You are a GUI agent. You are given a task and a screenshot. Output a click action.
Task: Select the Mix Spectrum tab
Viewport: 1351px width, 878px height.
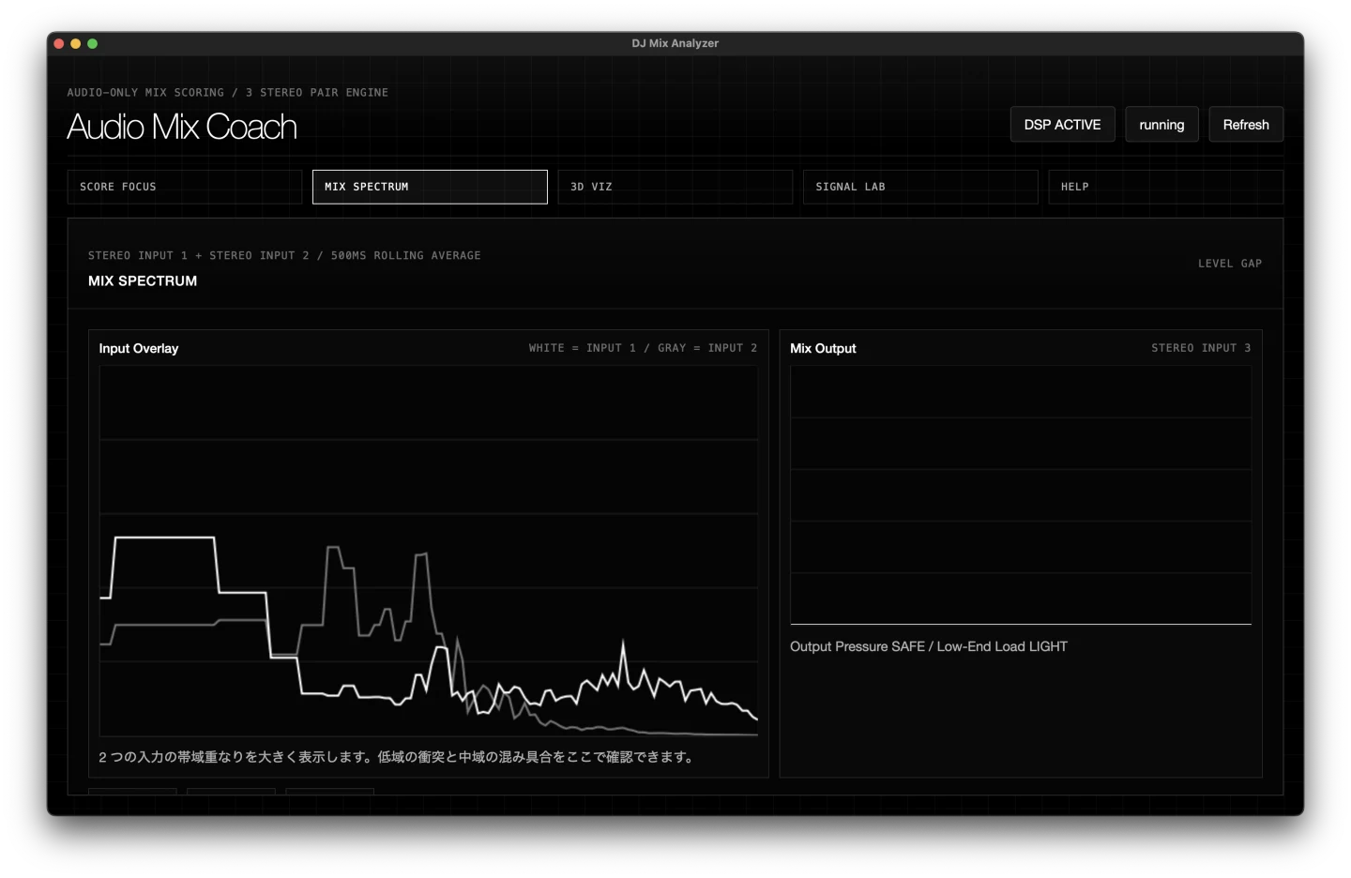point(429,187)
